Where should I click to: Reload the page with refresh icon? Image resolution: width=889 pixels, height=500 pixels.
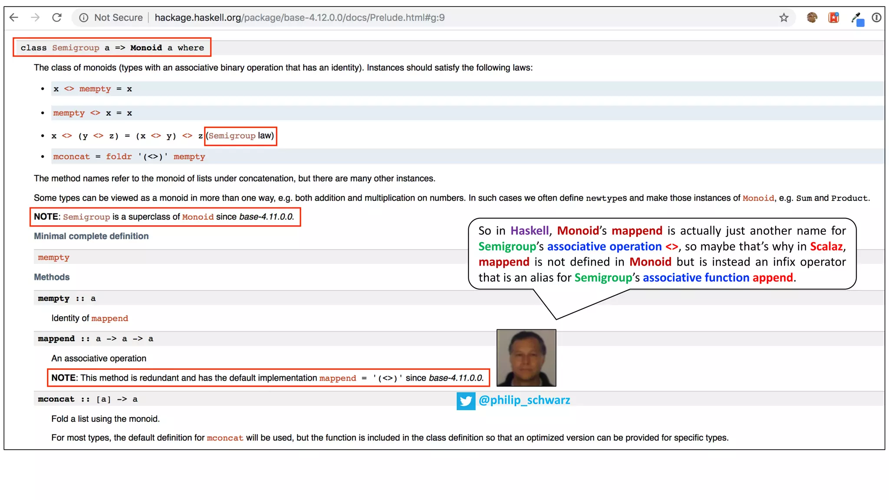(57, 17)
